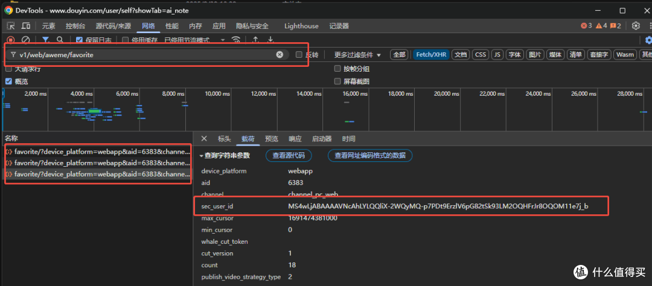Viewport: 652px width, 286px height.
Task: Filter requests by 媒体 type
Action: point(555,55)
